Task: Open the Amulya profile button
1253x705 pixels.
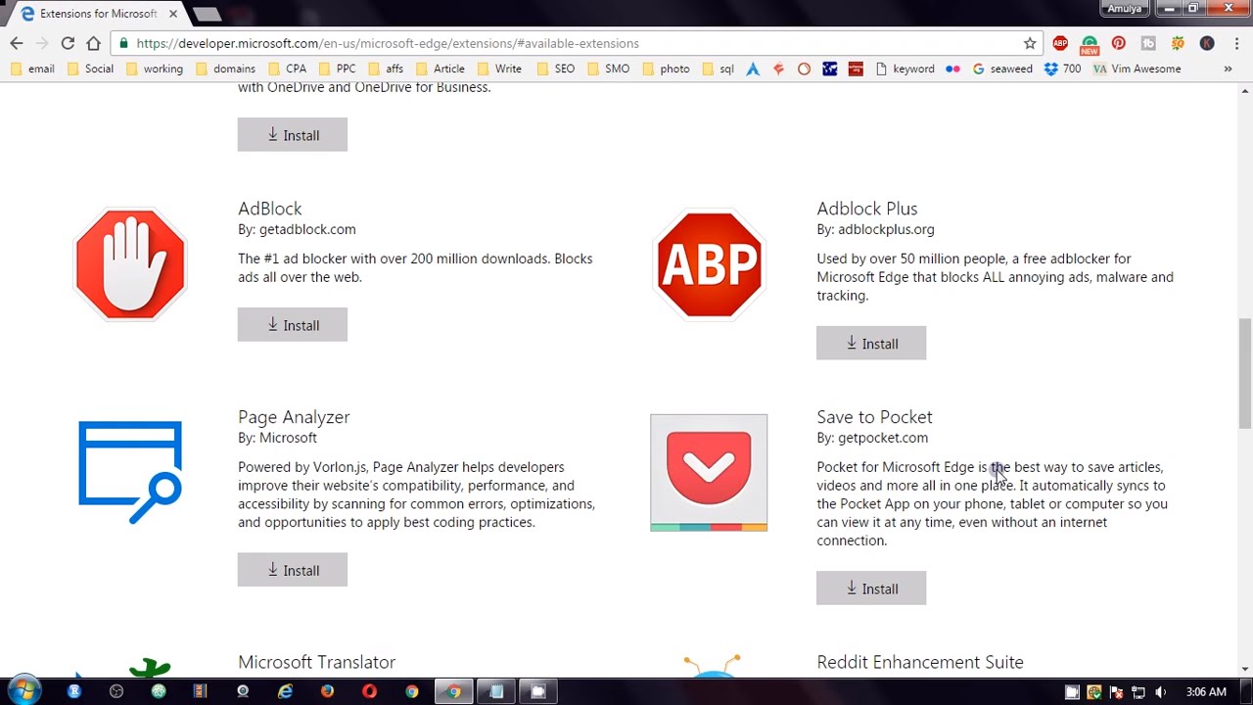Action: point(1125,8)
